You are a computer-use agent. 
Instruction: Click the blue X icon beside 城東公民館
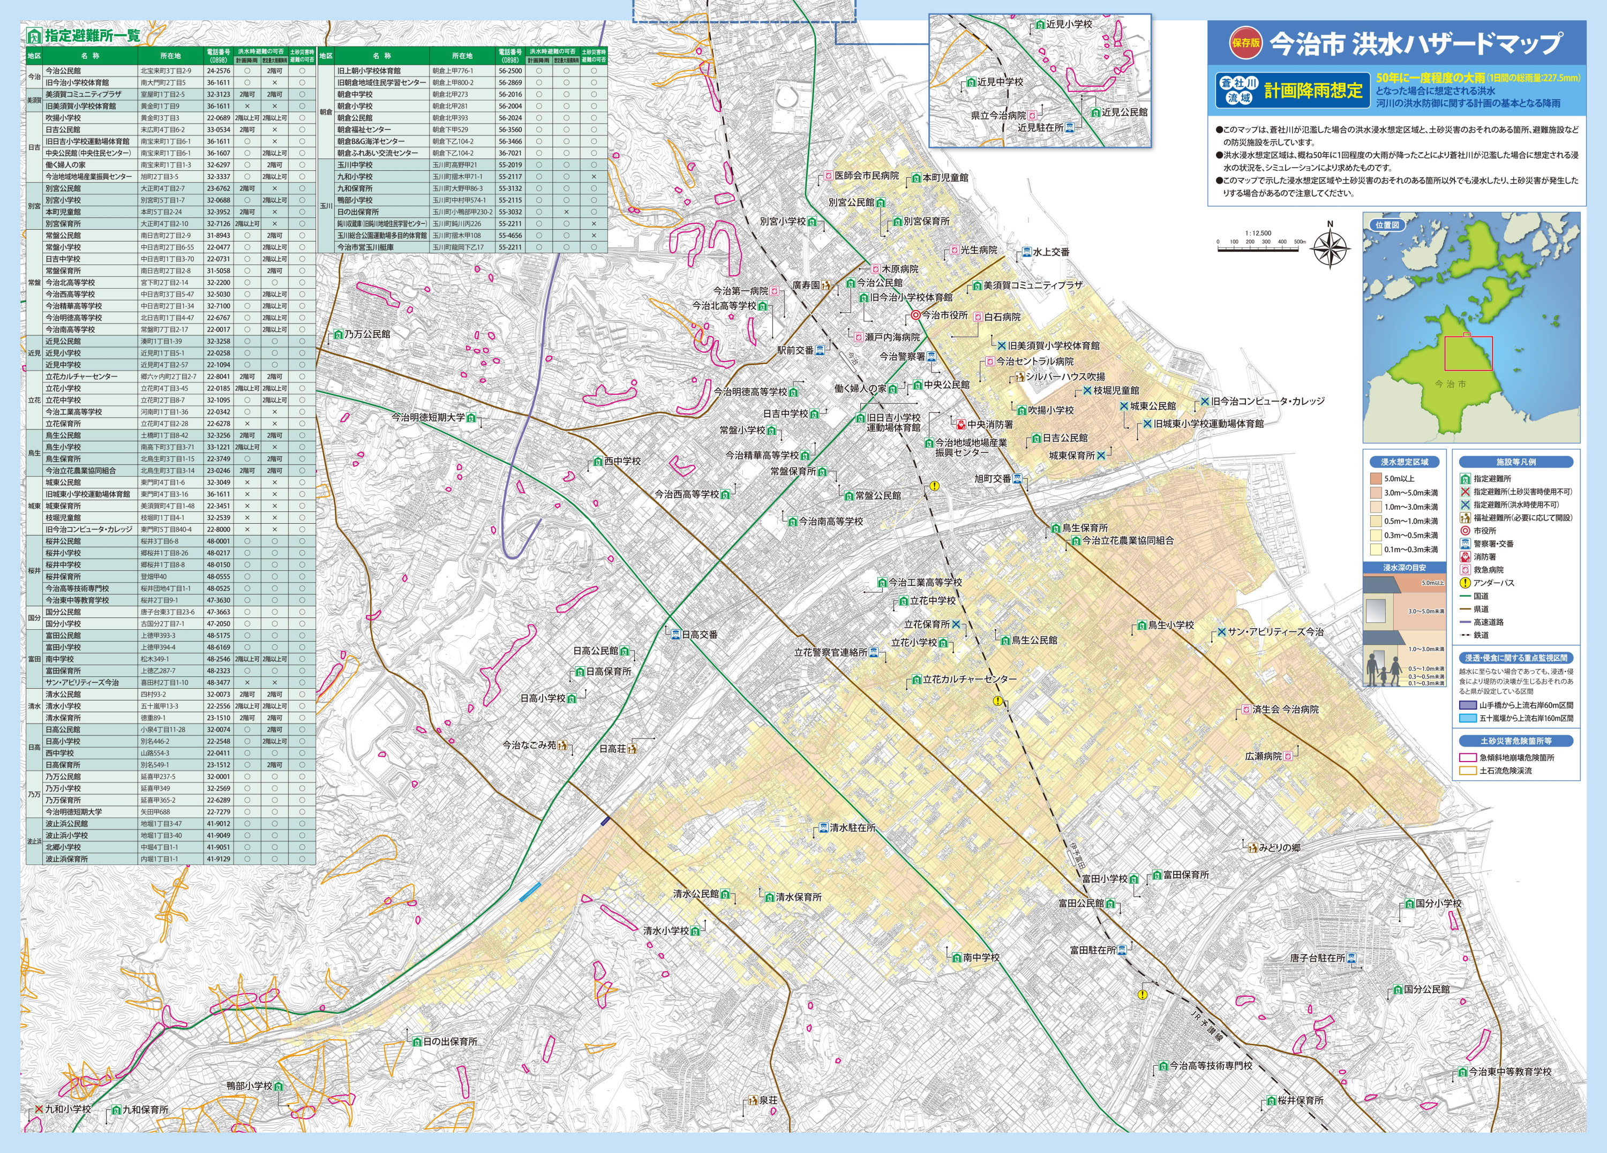point(1124,406)
